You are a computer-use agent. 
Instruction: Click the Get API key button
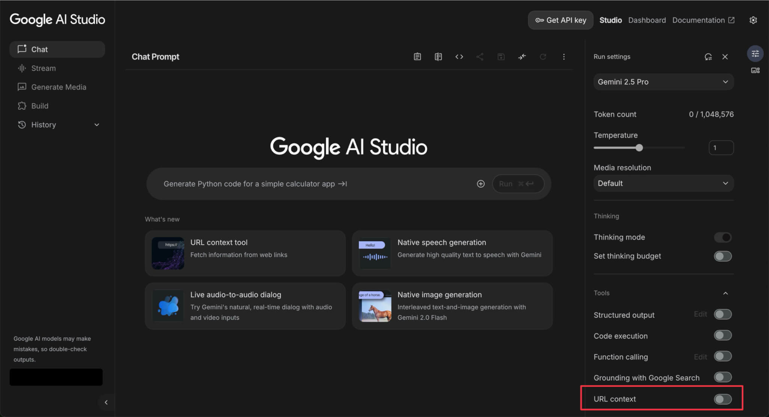pos(561,20)
